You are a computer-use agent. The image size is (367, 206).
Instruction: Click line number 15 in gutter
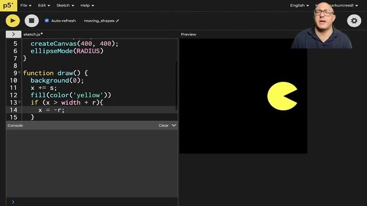pyautogui.click(x=14, y=117)
